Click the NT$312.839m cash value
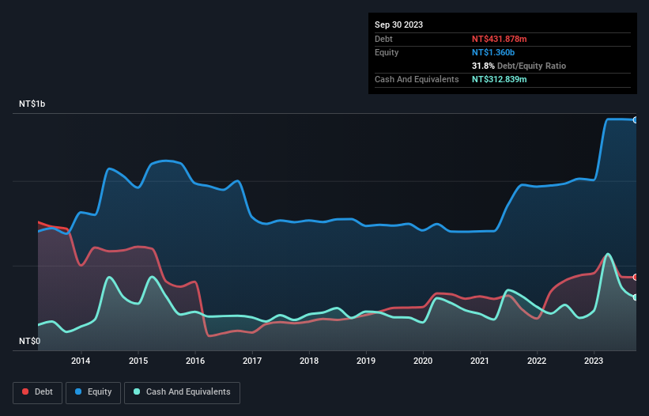This screenshot has height=416, width=649. [499, 79]
